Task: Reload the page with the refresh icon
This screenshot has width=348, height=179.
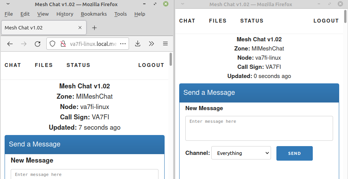Action: (38, 44)
